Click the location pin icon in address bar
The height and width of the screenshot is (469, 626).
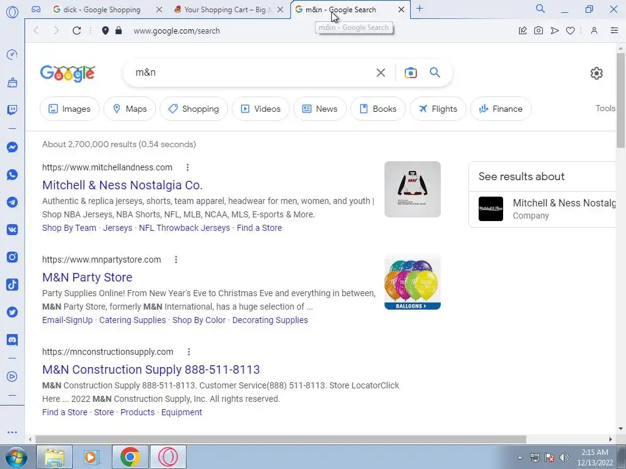pyautogui.click(x=105, y=31)
